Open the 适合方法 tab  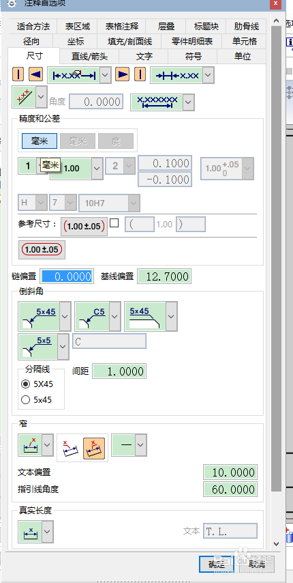click(33, 27)
